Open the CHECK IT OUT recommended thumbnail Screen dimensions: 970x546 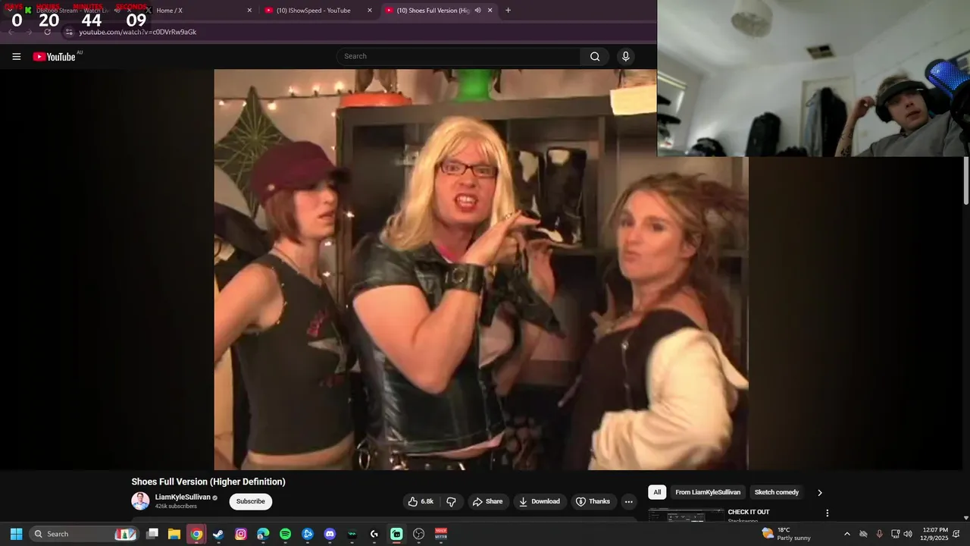tap(686, 516)
